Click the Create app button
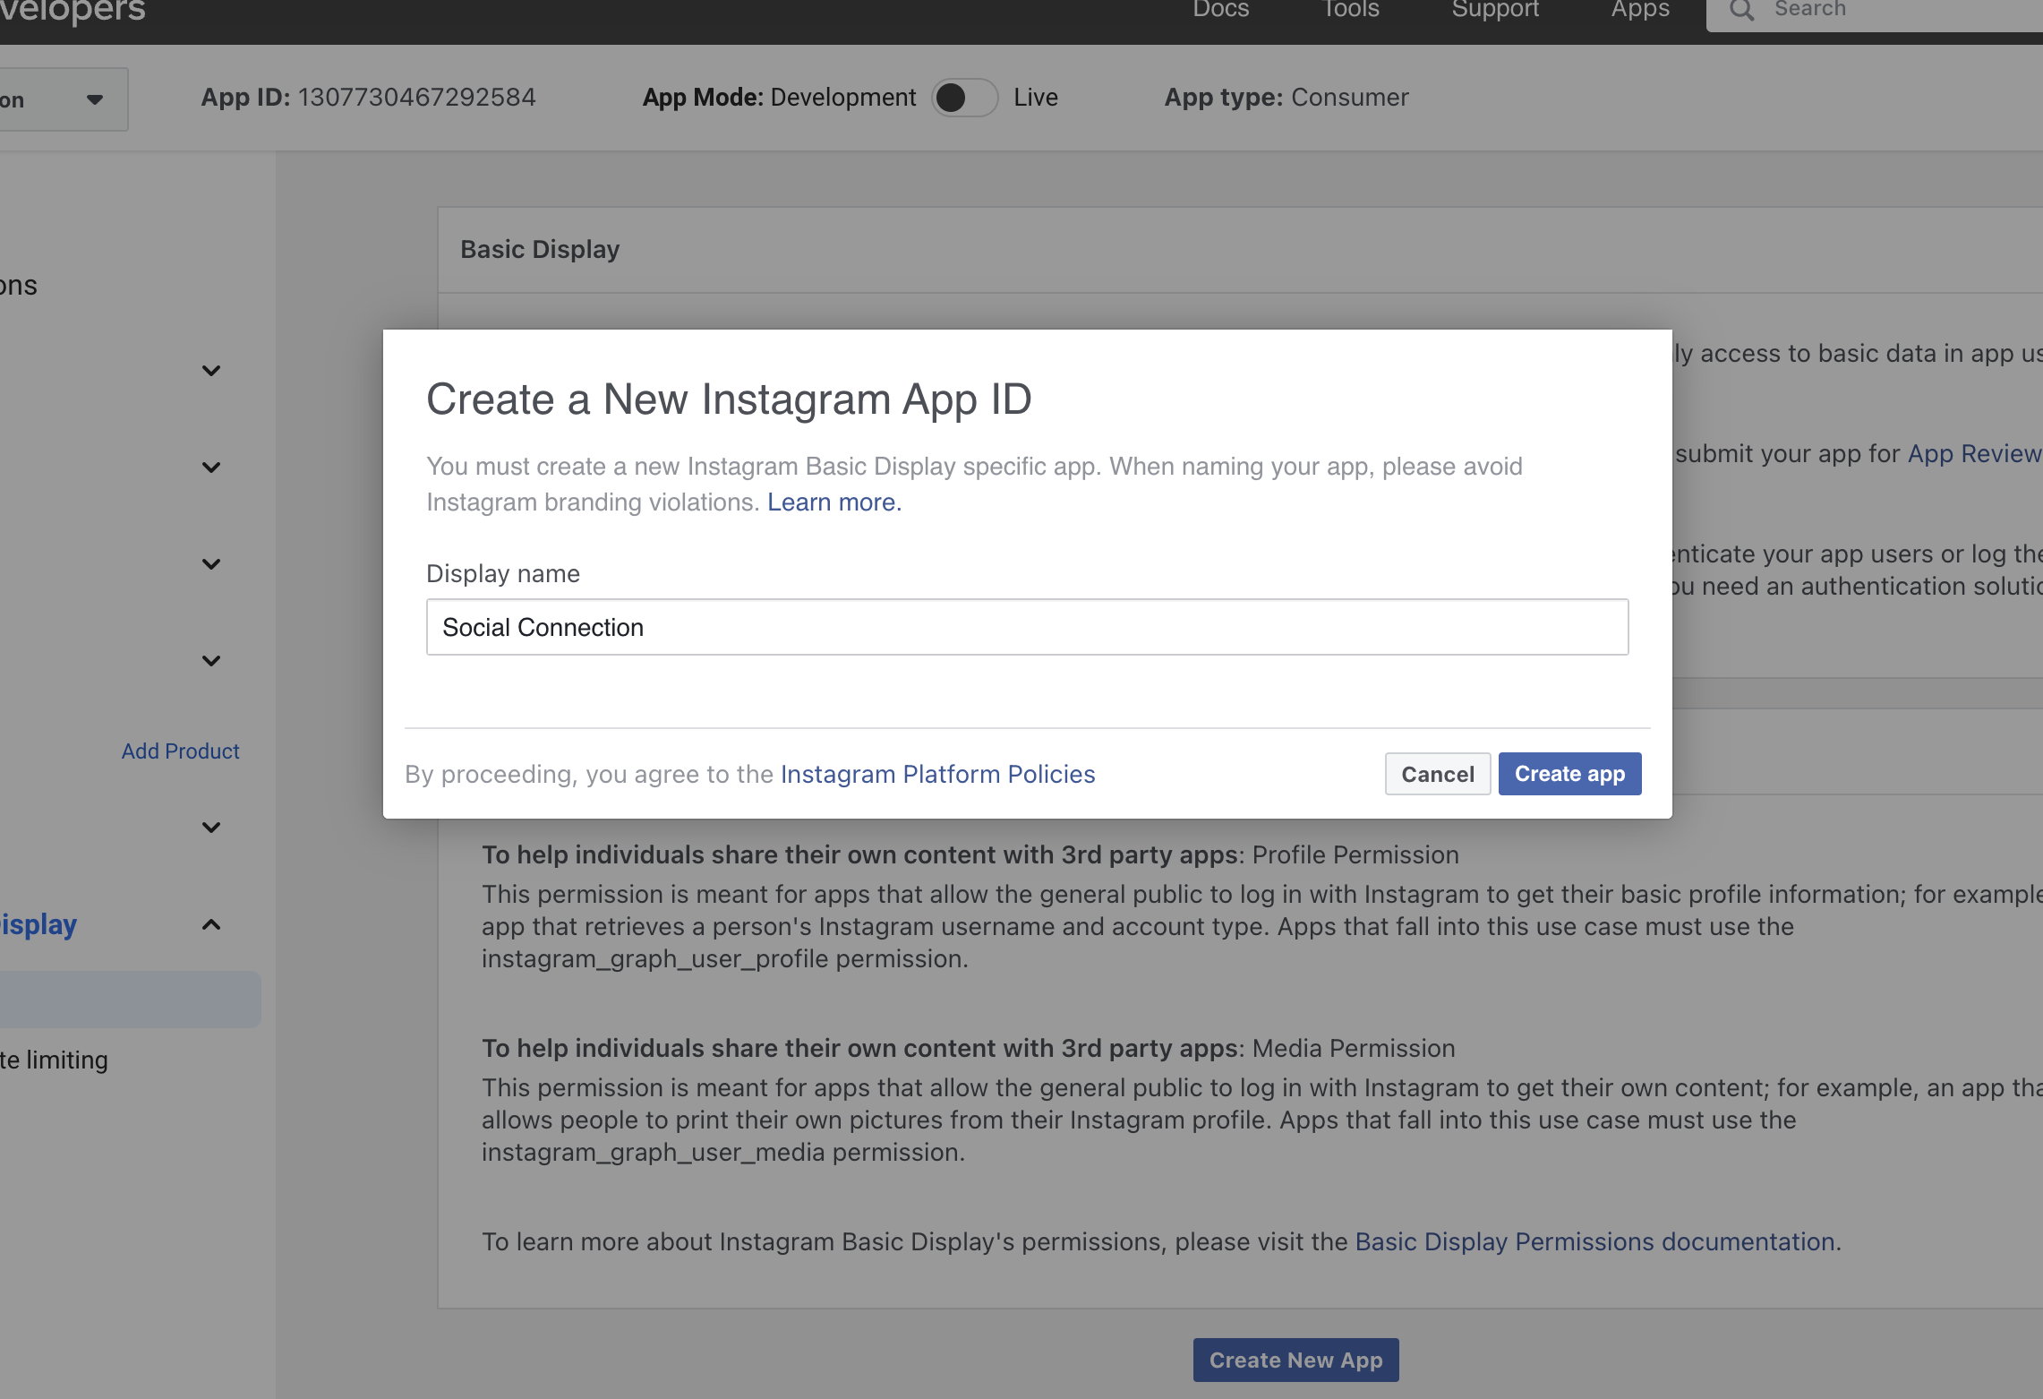This screenshot has width=2043, height=1399. tap(1569, 774)
